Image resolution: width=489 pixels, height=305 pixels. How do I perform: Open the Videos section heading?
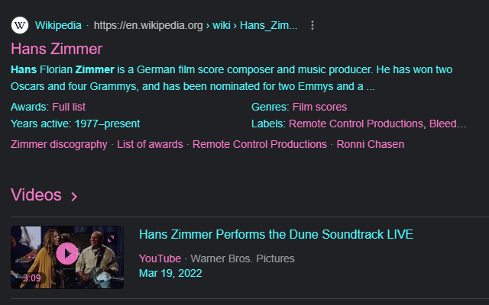[x=36, y=195]
